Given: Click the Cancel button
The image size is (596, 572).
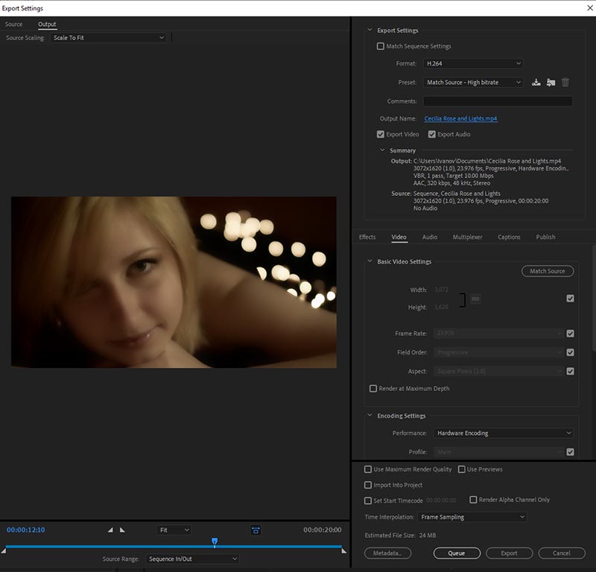Looking at the screenshot, I should [562, 553].
